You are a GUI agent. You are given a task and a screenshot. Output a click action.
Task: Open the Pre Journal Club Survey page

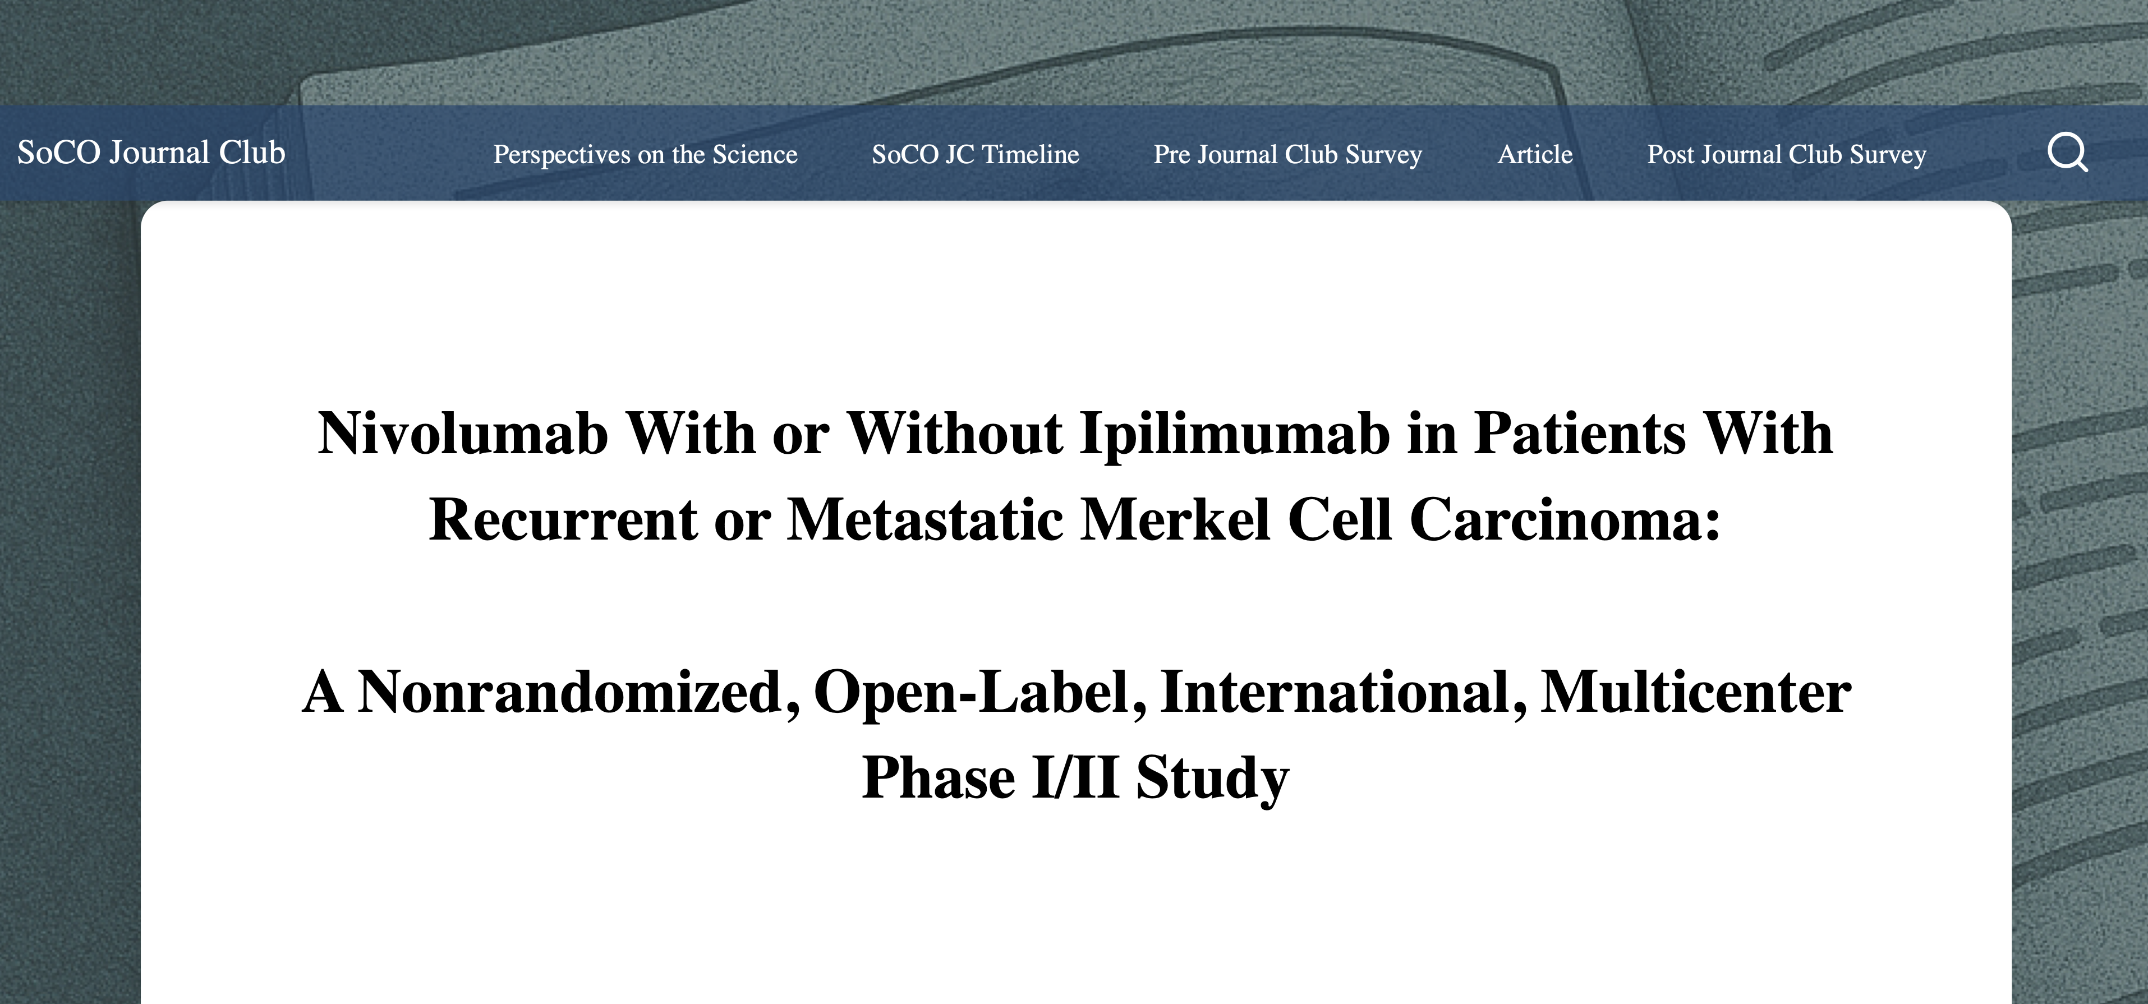tap(1289, 154)
